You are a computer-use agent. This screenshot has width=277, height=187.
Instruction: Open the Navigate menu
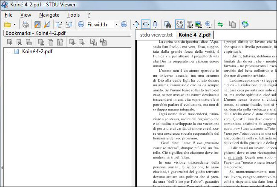[x=49, y=15]
